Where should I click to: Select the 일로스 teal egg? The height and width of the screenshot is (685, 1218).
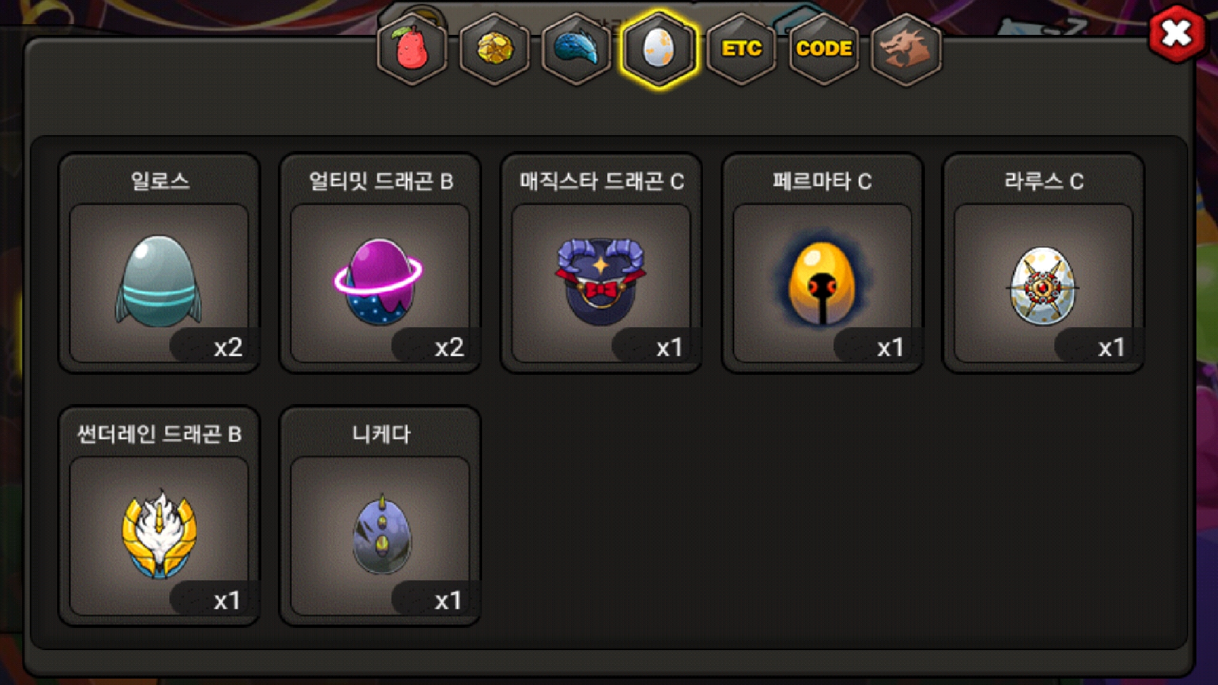point(159,283)
